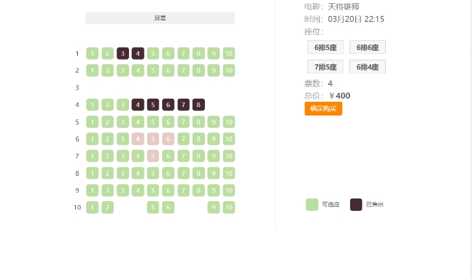The height and width of the screenshot is (279, 472).
Task: Choose seat 9 in row 10
Action: coord(213,208)
